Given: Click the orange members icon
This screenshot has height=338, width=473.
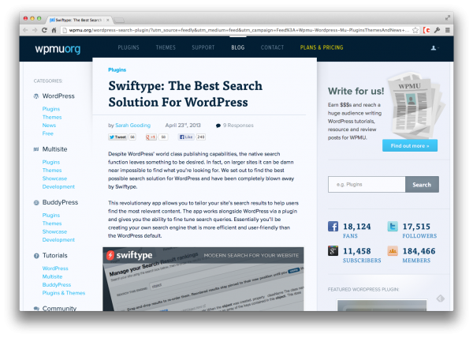Looking at the screenshot, I should coord(393,250).
